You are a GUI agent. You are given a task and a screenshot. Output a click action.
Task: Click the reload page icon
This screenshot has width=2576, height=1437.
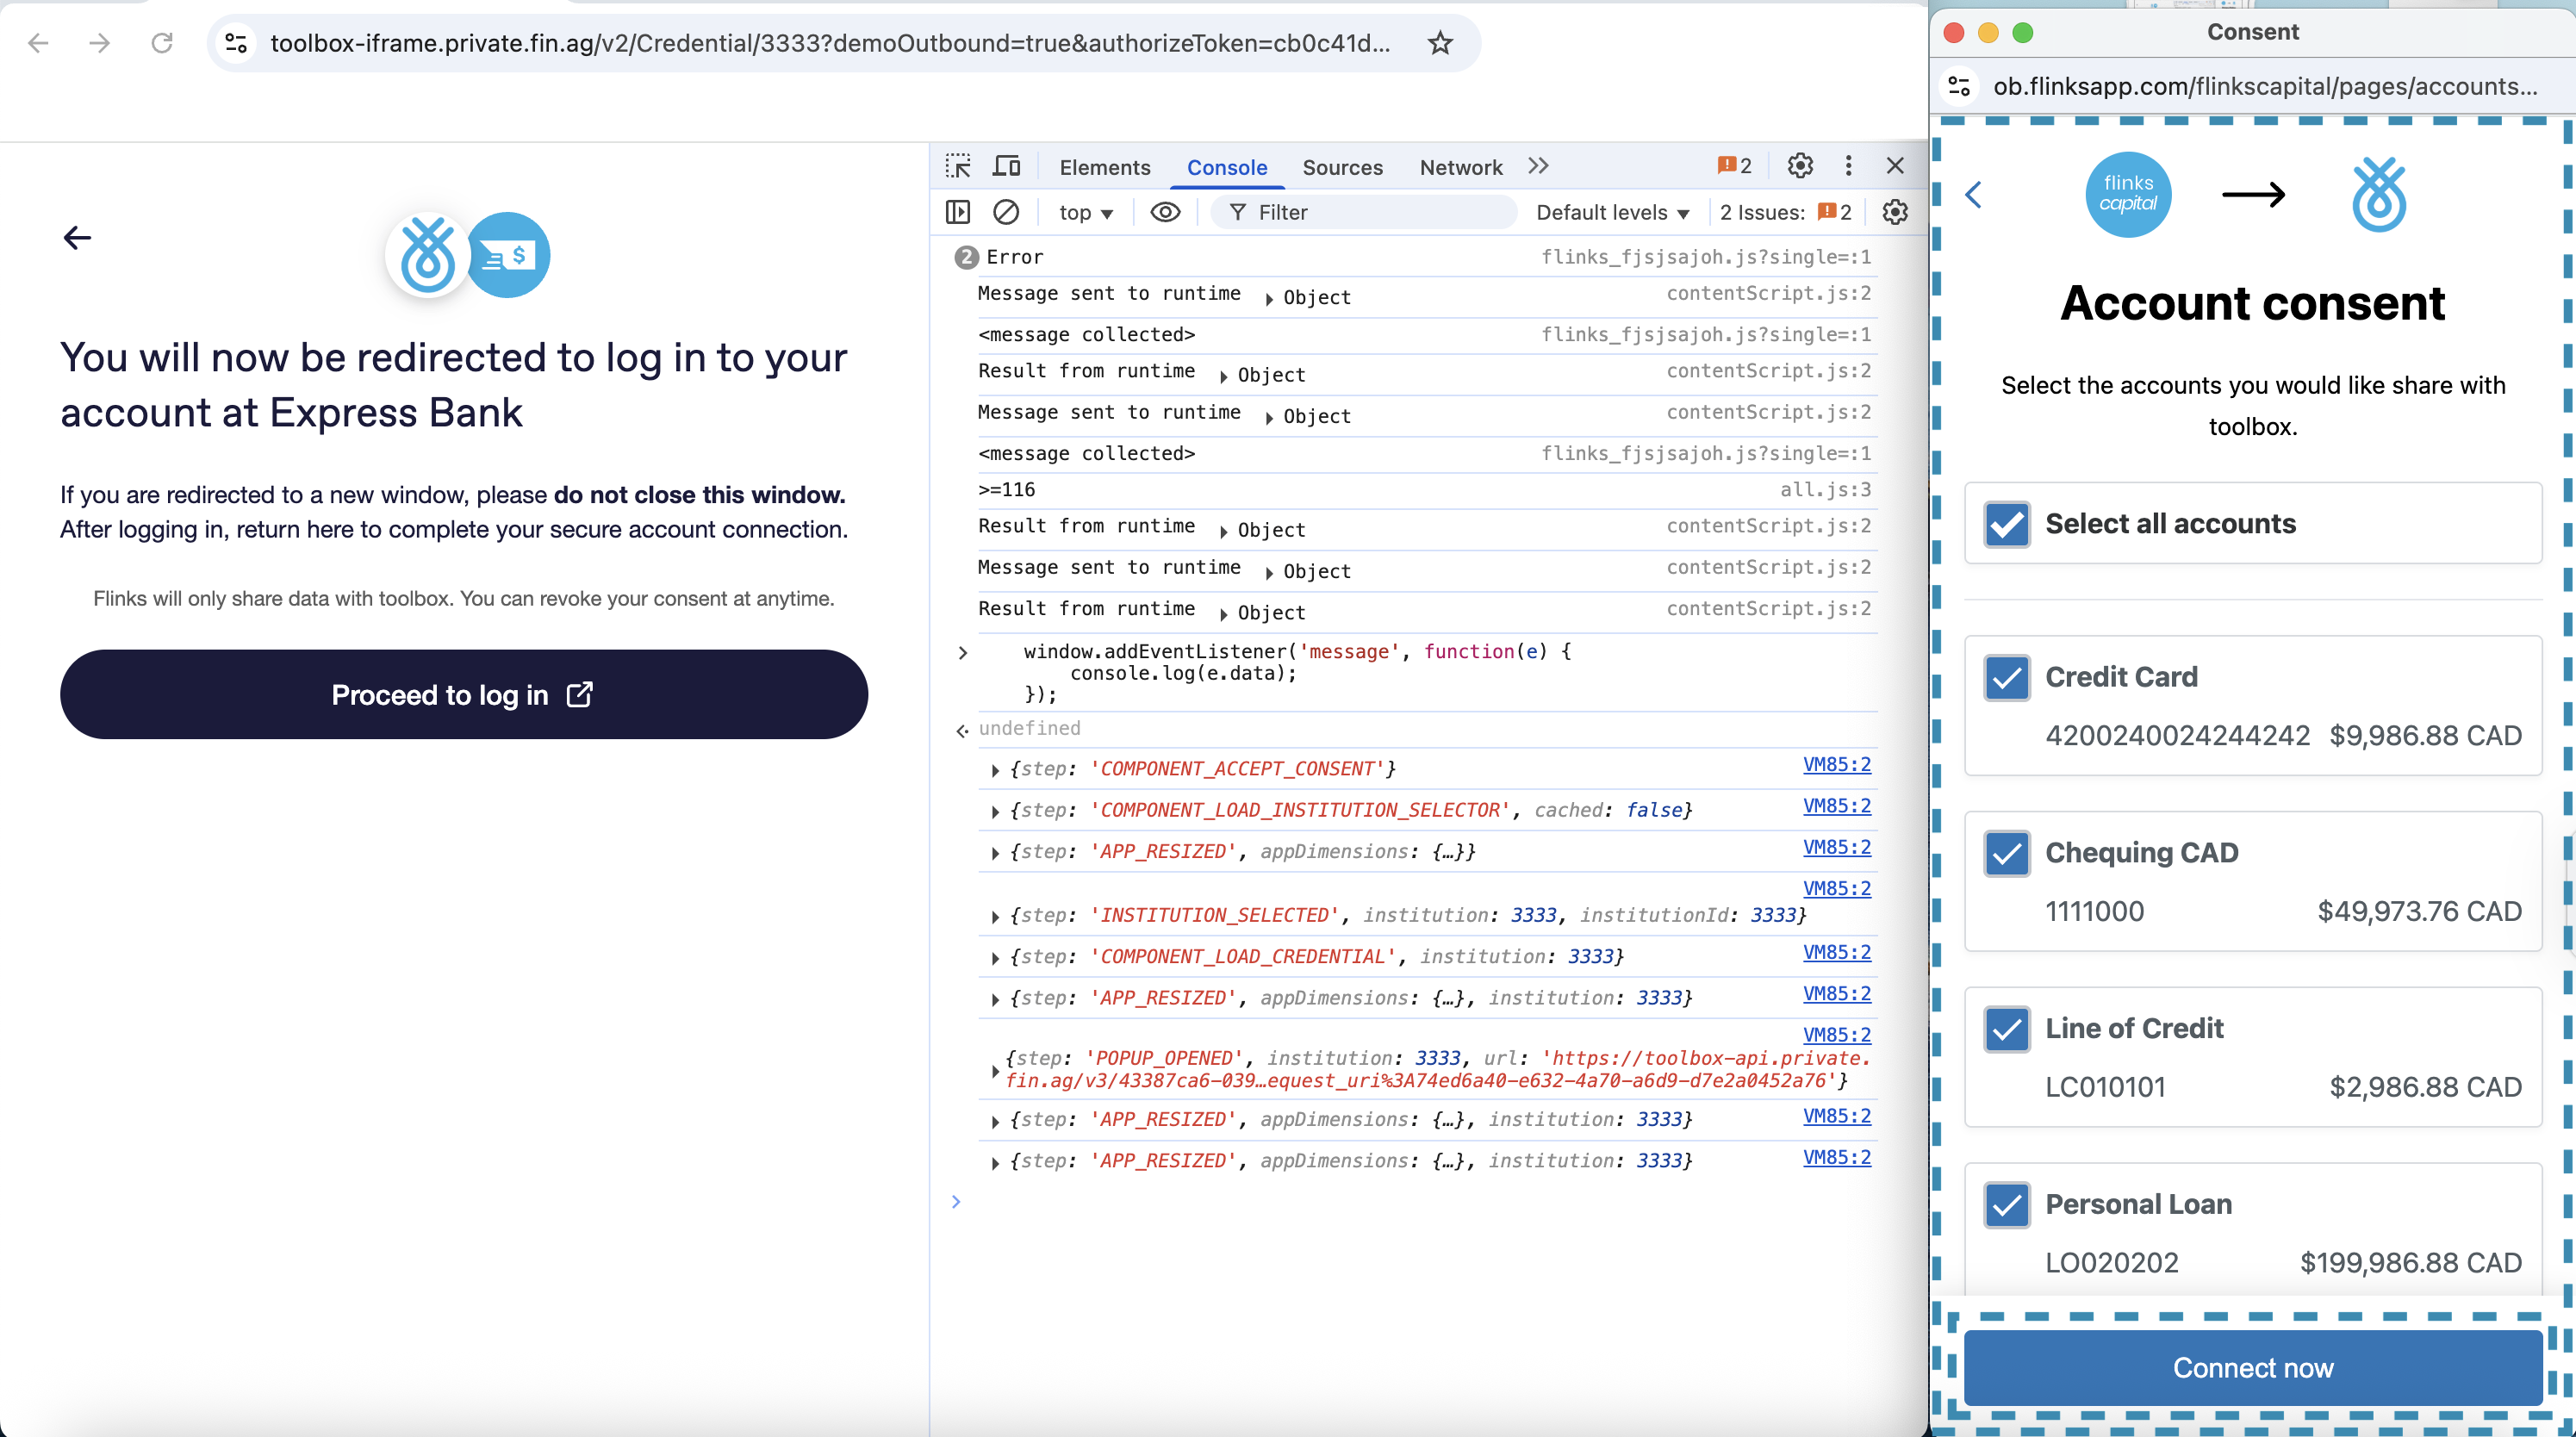162,43
